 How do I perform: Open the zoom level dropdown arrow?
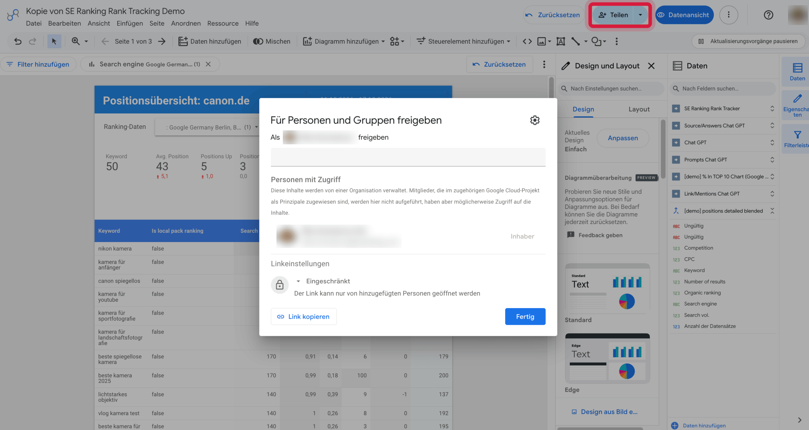coord(86,41)
